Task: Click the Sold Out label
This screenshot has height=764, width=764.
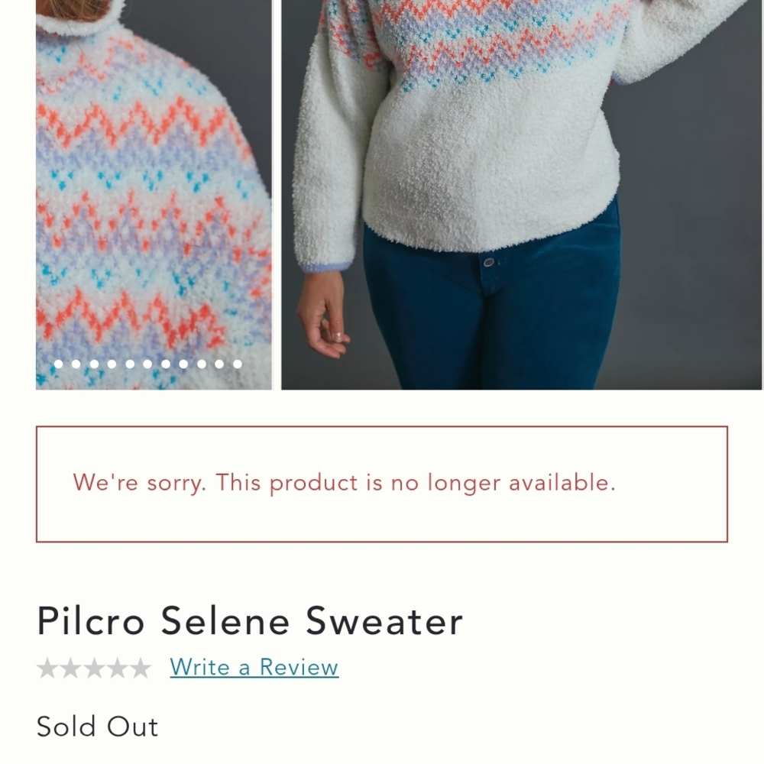Action: (97, 727)
